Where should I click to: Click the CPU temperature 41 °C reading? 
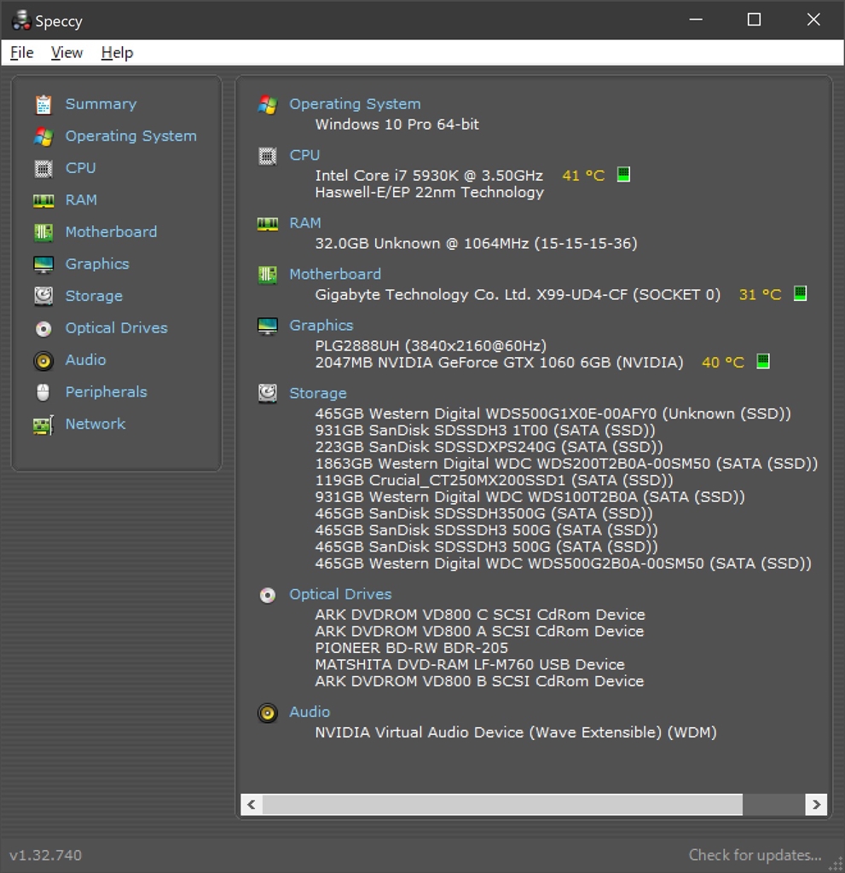coord(583,176)
